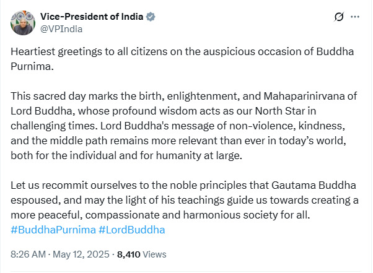Image resolution: width=373 pixels, height=273 pixels.
Task: Select the 8,410 view count number
Action: pyautogui.click(x=129, y=254)
